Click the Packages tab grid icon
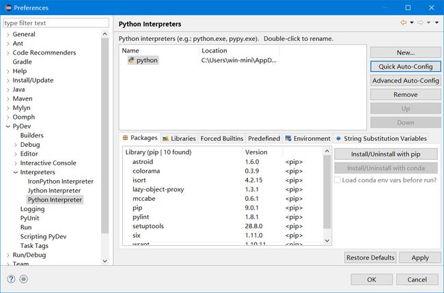The height and width of the screenshot is (293, 444). pyautogui.click(x=125, y=138)
